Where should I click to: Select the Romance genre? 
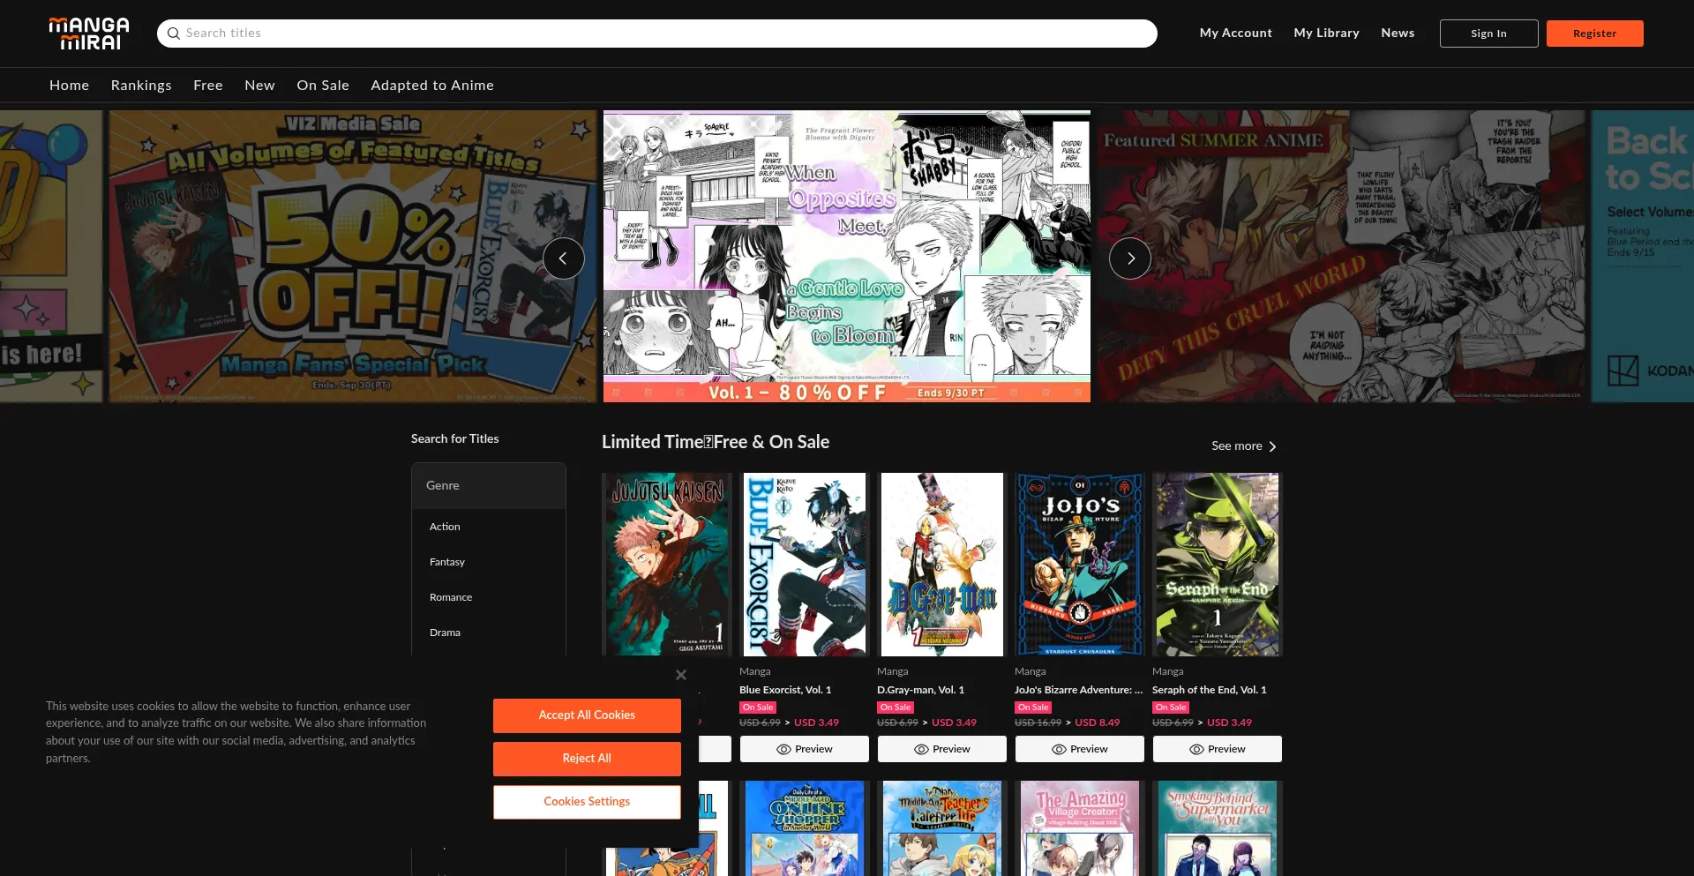[451, 597]
